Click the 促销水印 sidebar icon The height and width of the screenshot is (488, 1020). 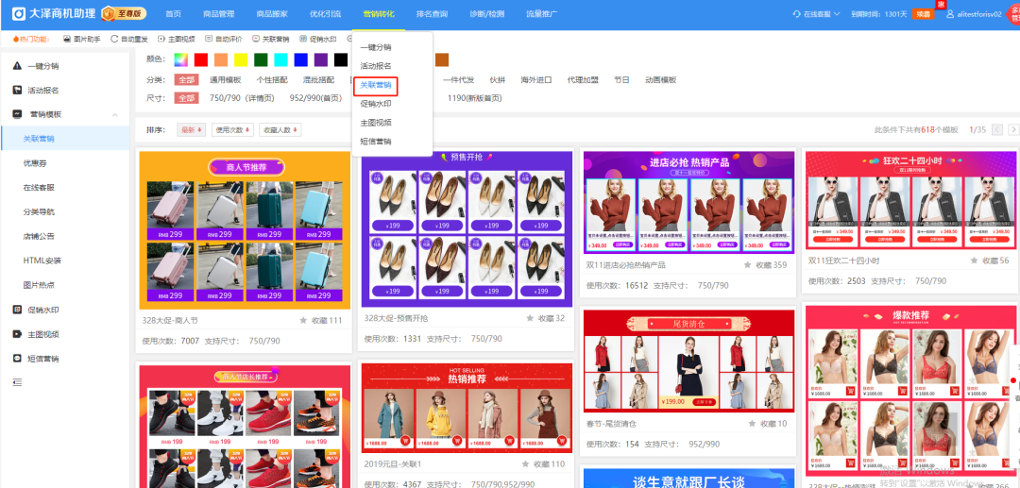pos(17,310)
